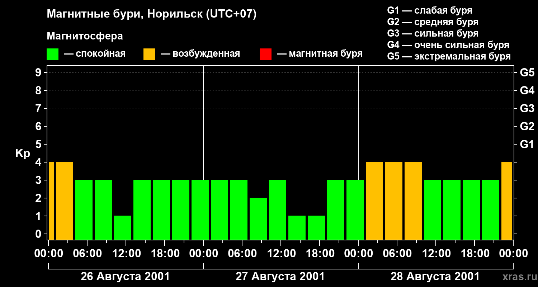This screenshot has height=287, width=538.
Task: Click the green 'спокойная' legend swatch
Action: click(x=53, y=54)
